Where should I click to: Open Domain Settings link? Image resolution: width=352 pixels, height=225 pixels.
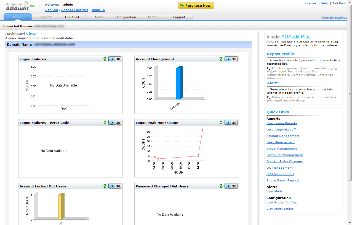[x=334, y=18]
